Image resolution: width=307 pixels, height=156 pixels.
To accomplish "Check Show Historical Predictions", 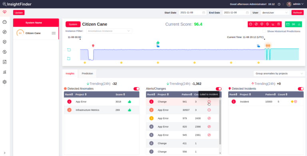I will [x=264, y=31].
